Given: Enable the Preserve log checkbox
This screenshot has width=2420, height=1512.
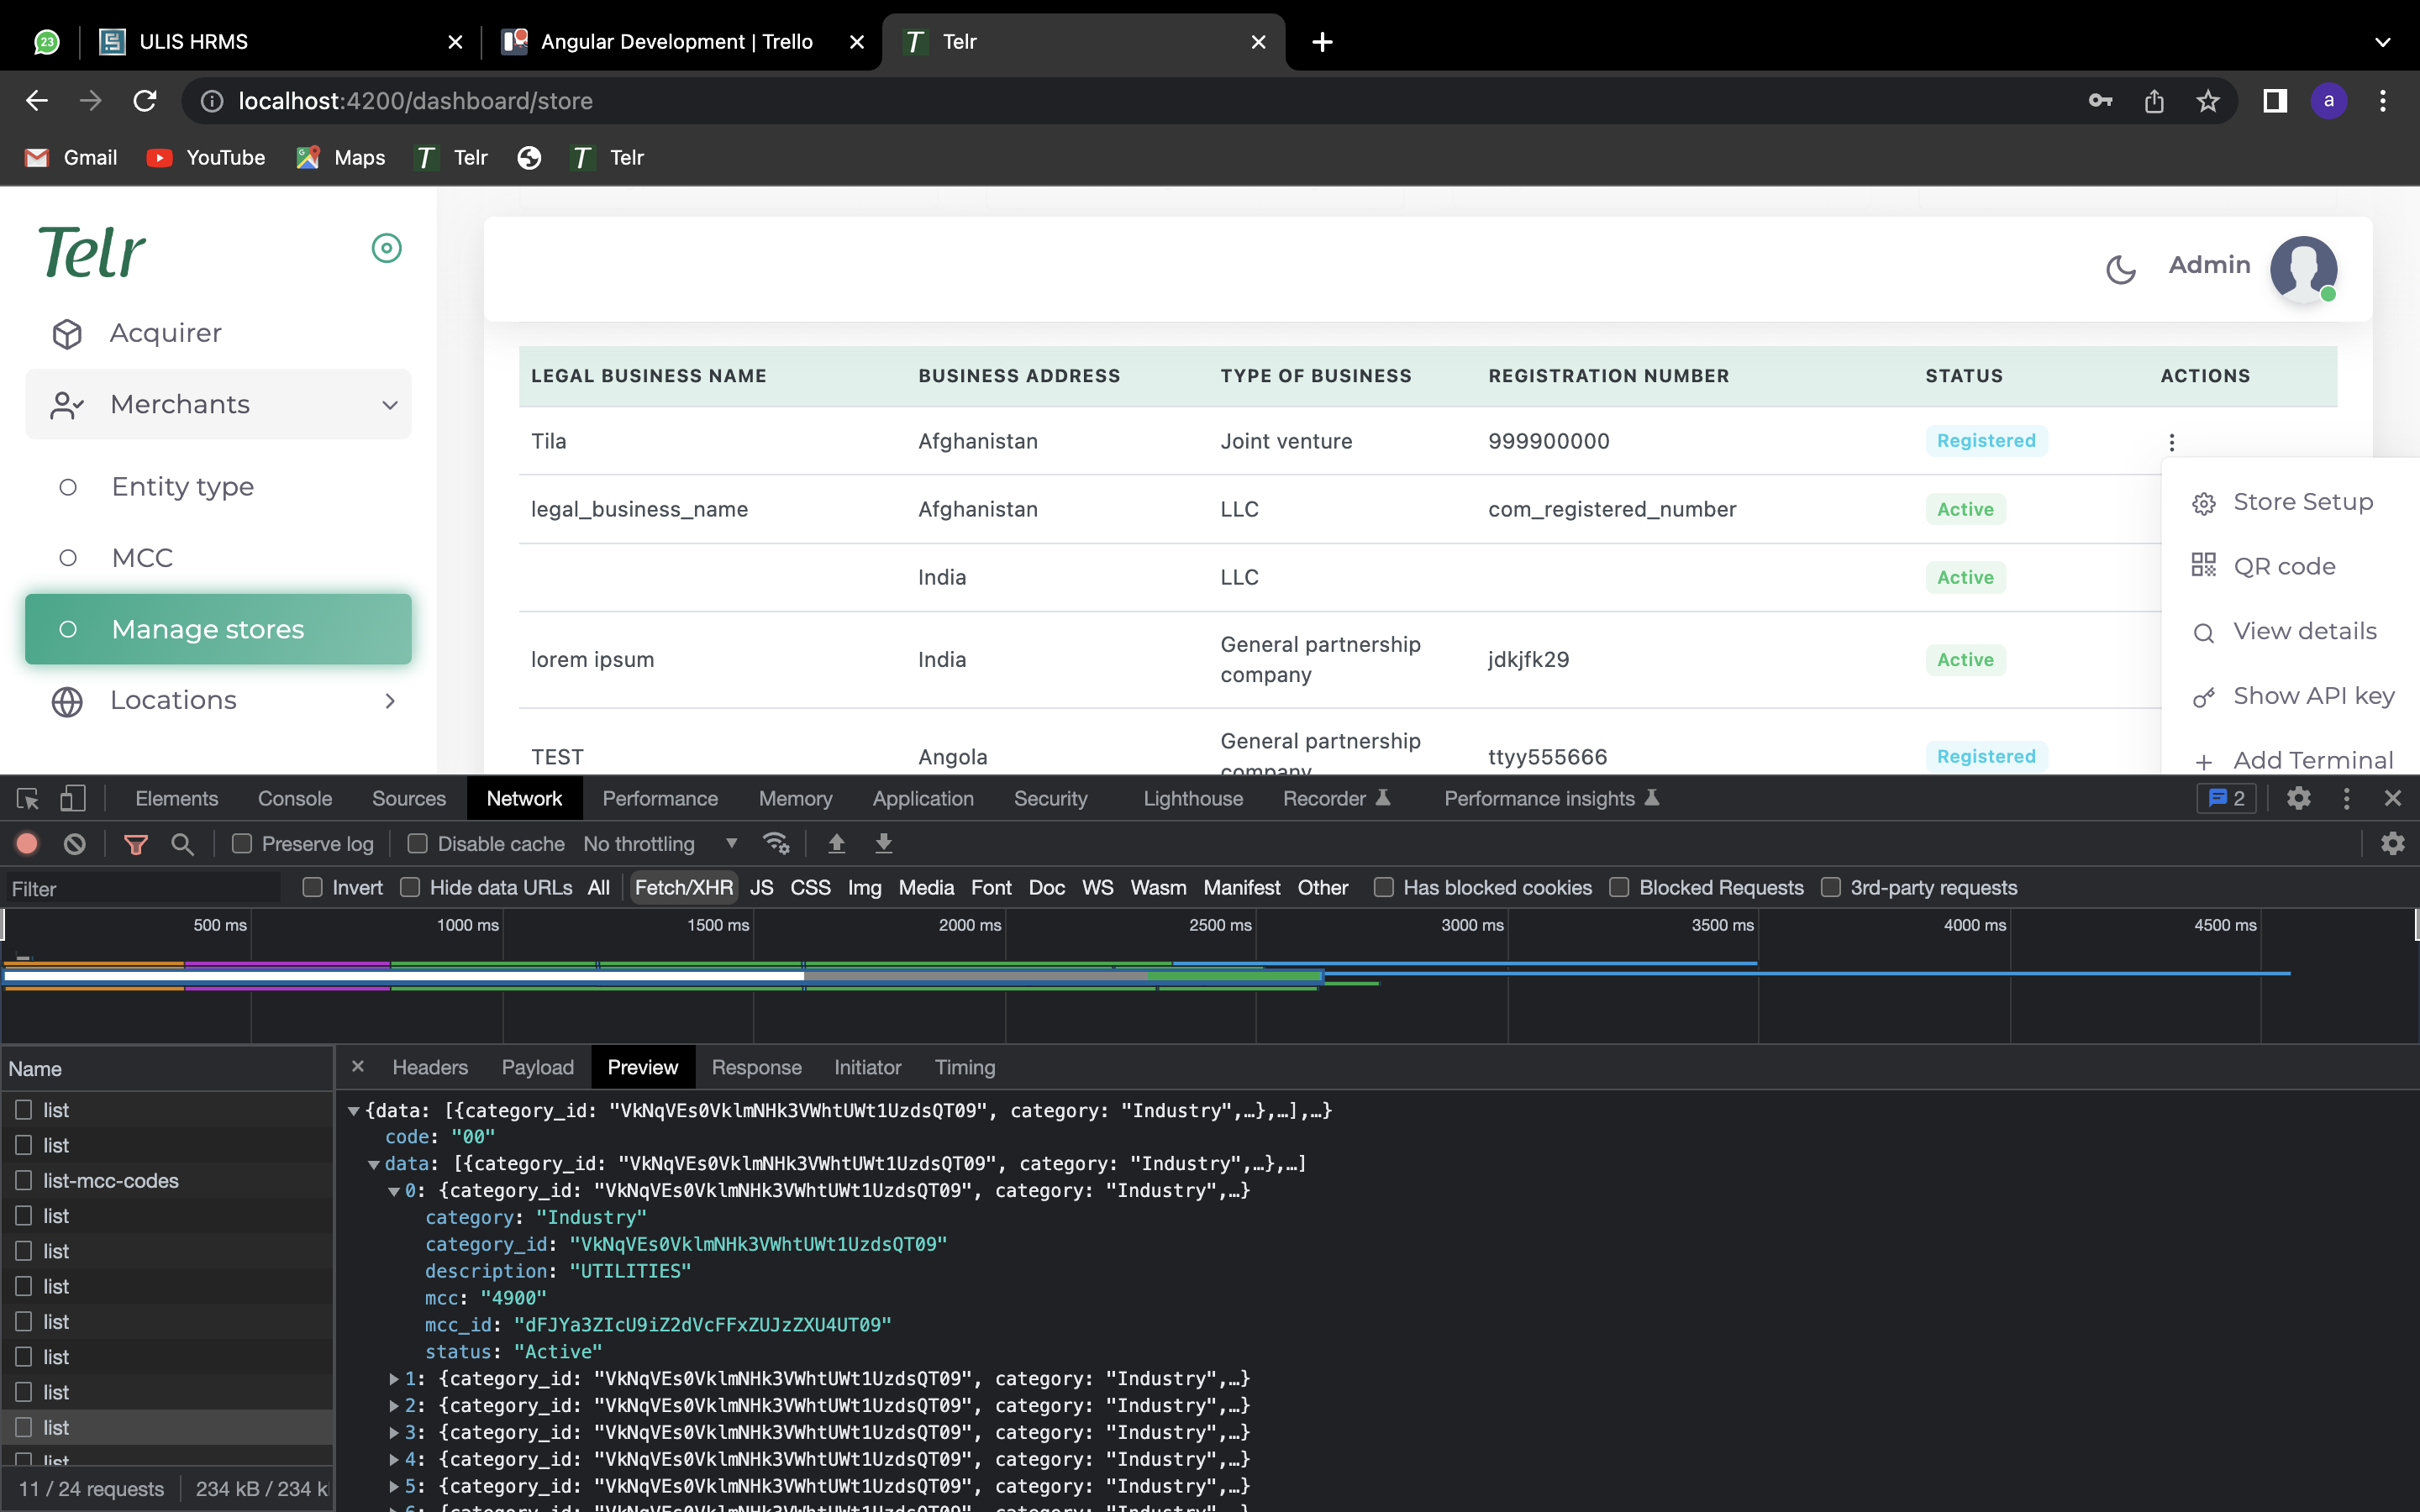Looking at the screenshot, I should click(x=242, y=844).
